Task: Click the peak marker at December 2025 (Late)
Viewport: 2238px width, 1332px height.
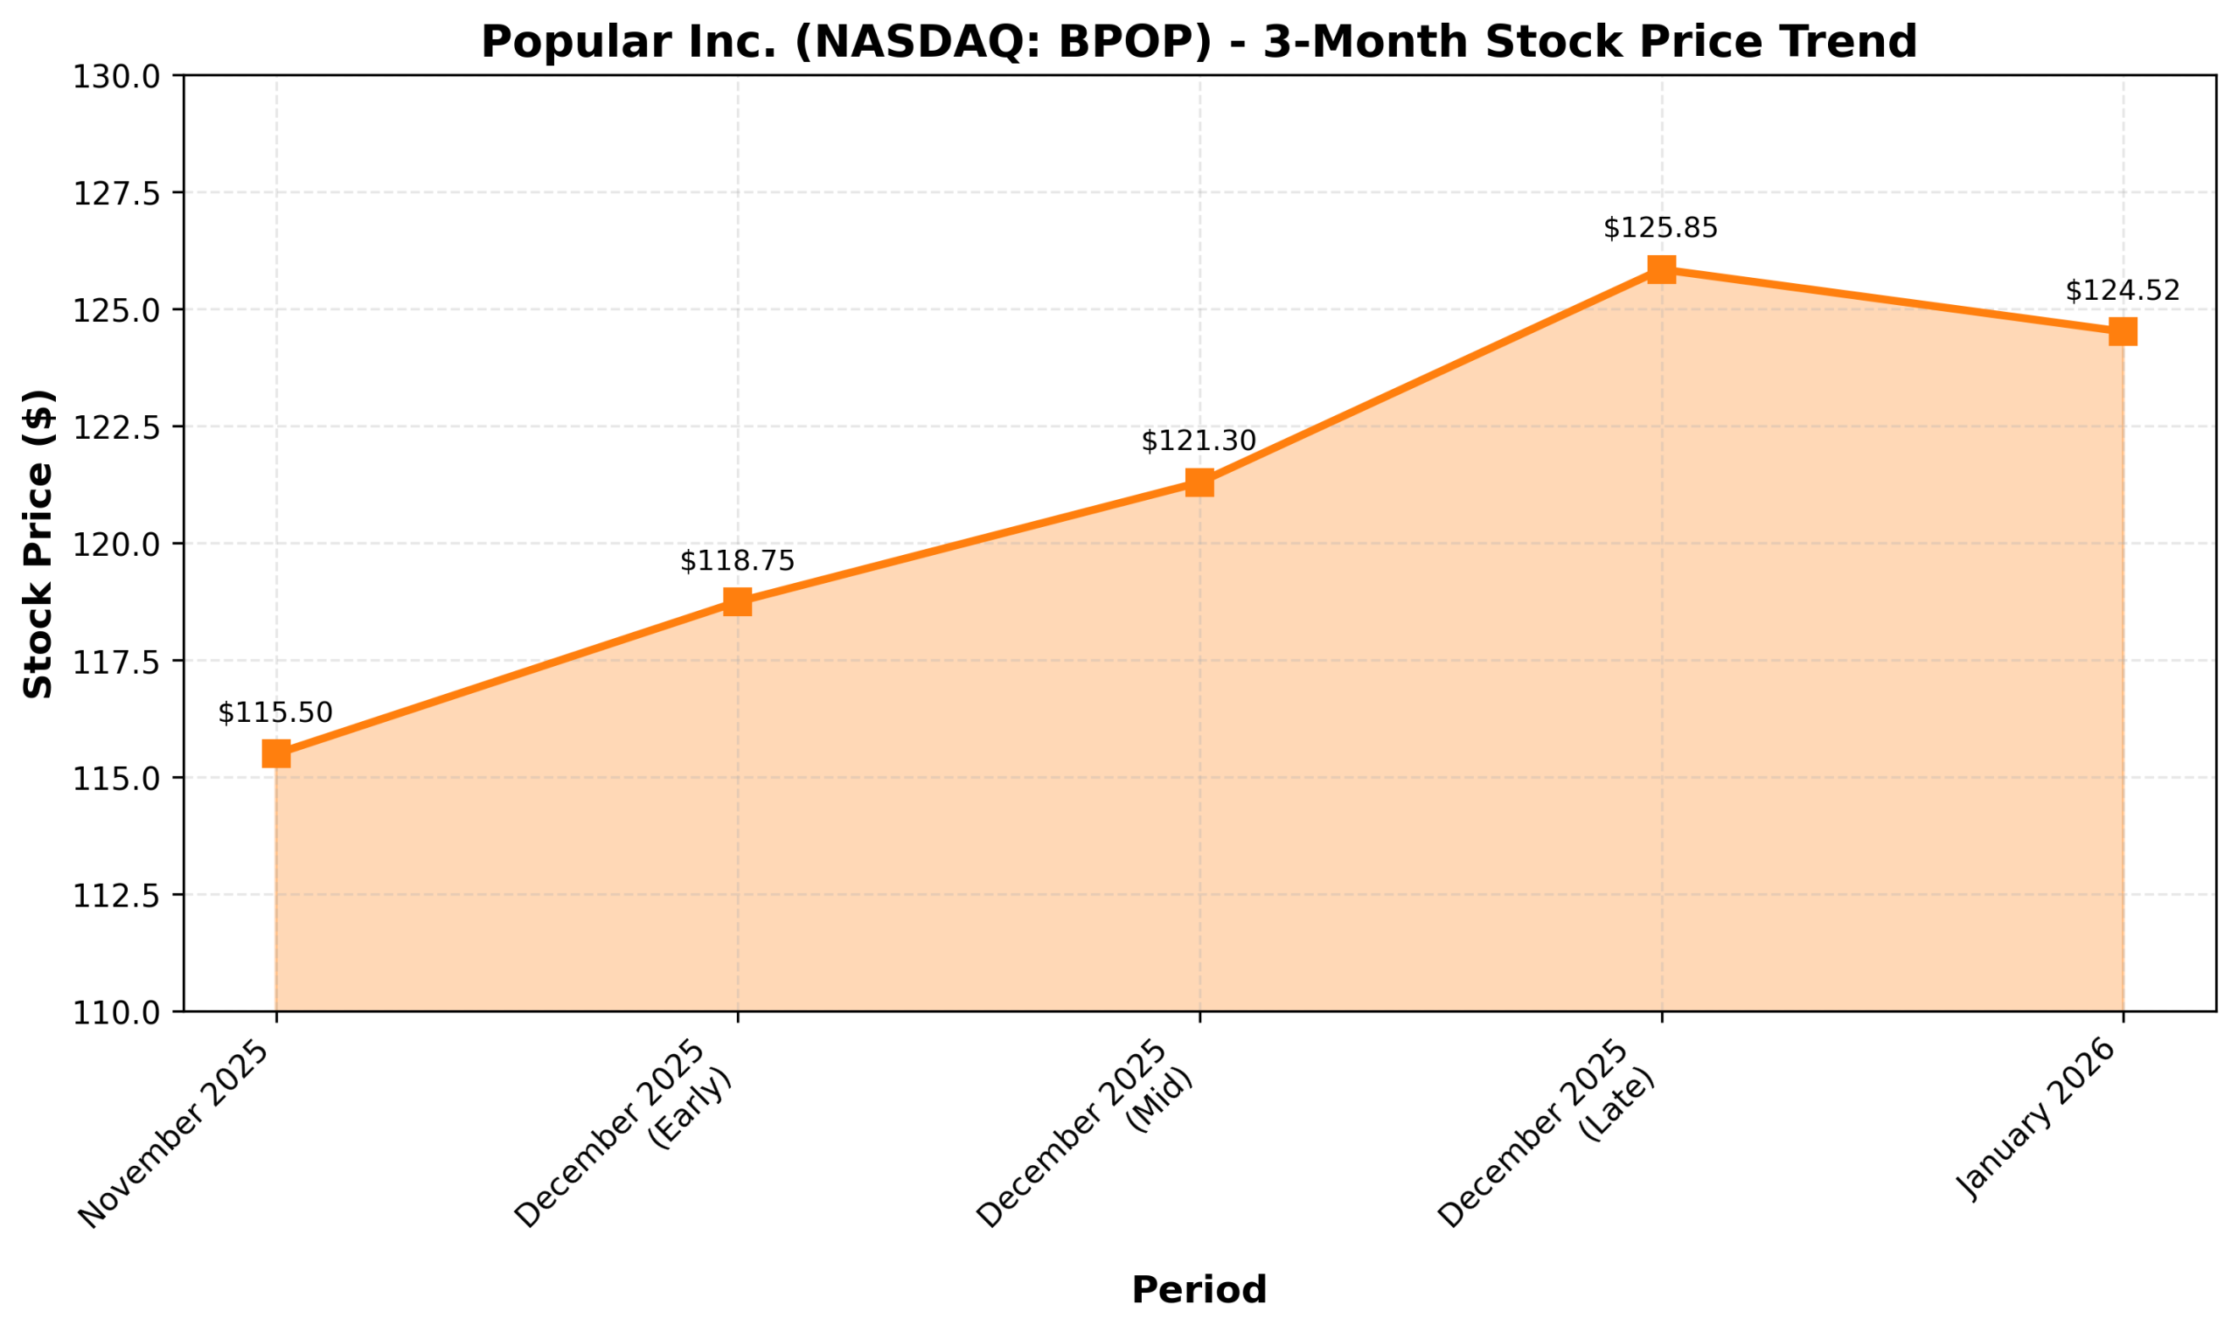Action: click(x=1661, y=269)
